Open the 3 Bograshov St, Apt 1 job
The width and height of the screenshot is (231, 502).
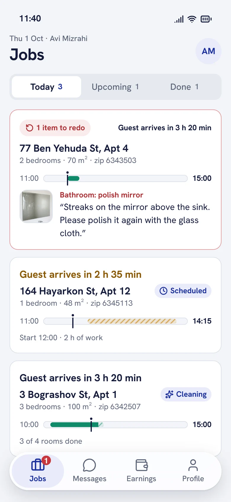(115, 408)
